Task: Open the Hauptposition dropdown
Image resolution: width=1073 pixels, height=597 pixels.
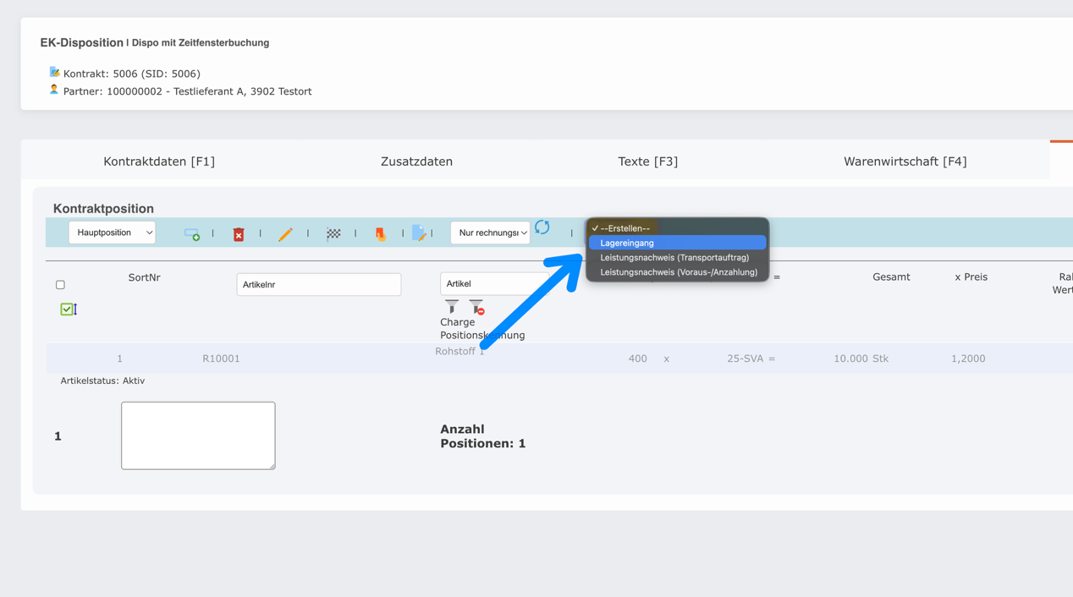Action: pos(112,232)
